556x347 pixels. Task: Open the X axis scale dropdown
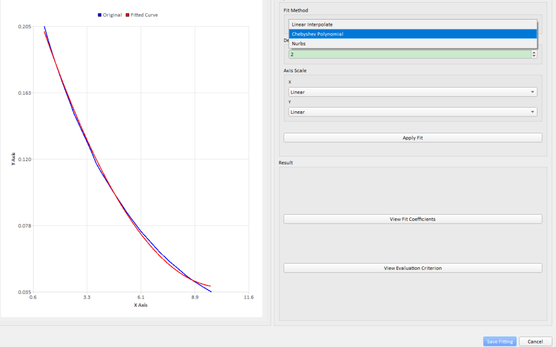tap(413, 92)
